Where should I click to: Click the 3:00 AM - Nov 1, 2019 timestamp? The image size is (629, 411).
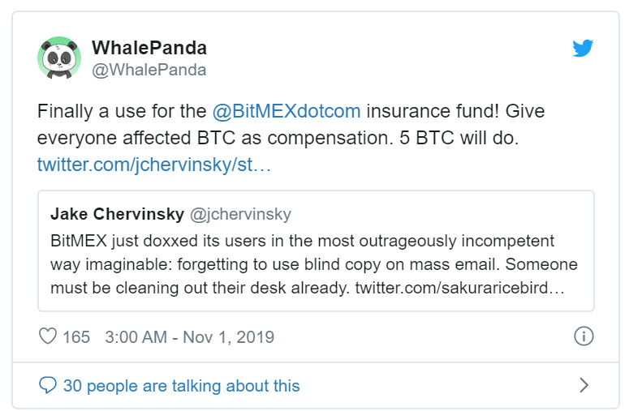tap(189, 337)
